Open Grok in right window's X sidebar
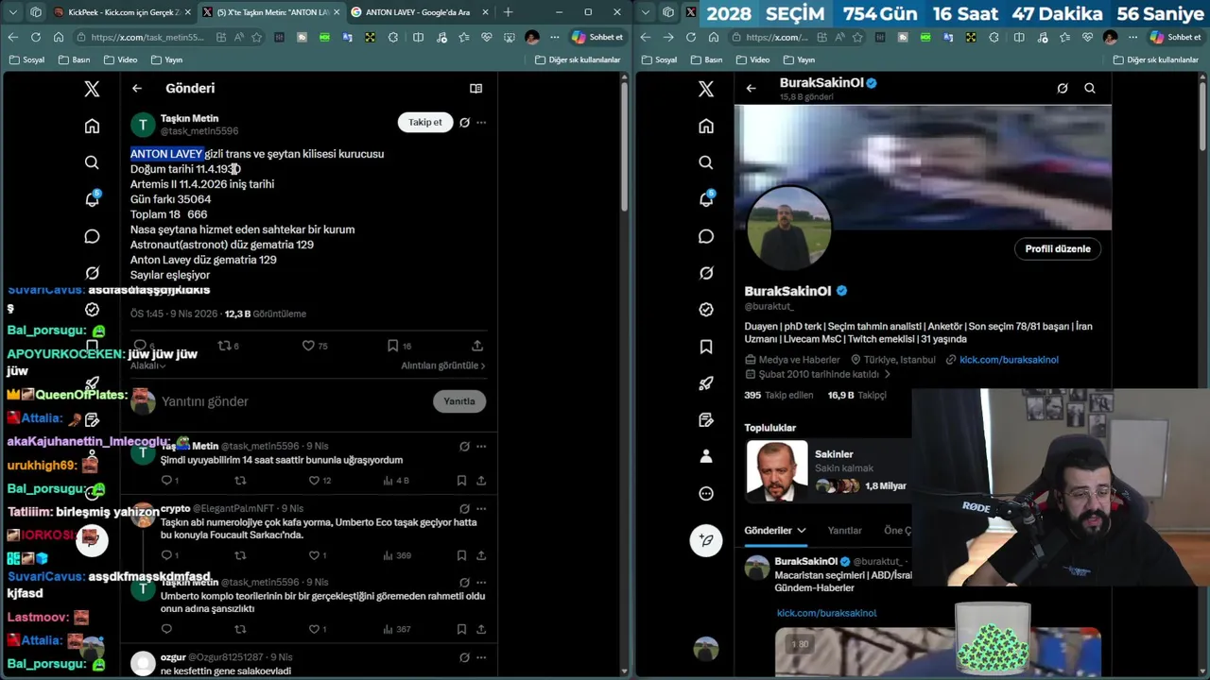The width and height of the screenshot is (1210, 680). tap(706, 273)
